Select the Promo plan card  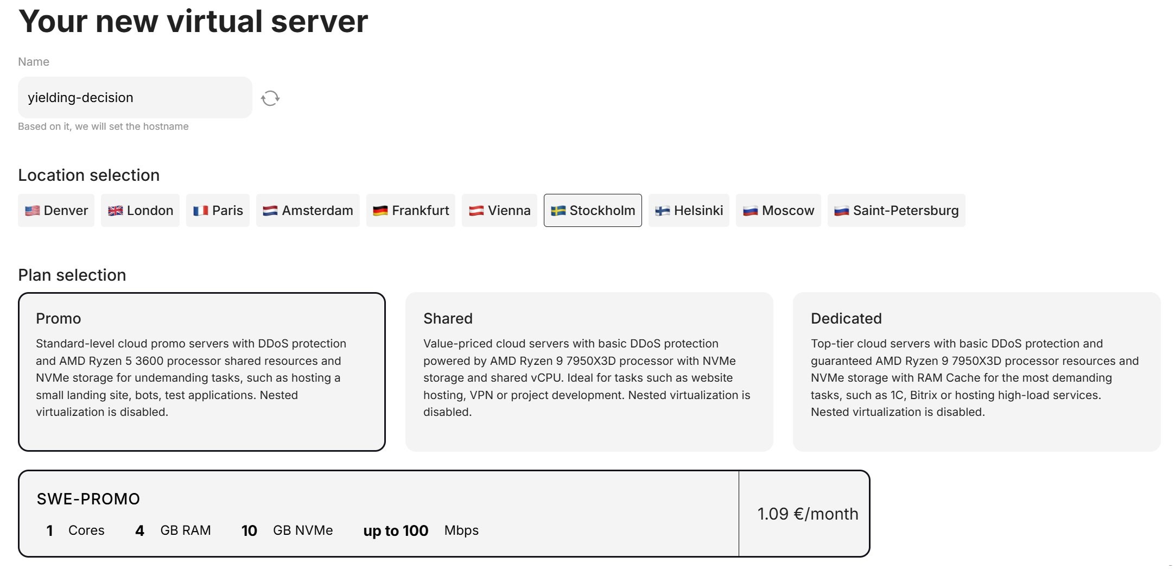202,372
